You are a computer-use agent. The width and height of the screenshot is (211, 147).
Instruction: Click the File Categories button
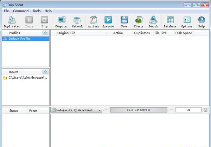139,110
